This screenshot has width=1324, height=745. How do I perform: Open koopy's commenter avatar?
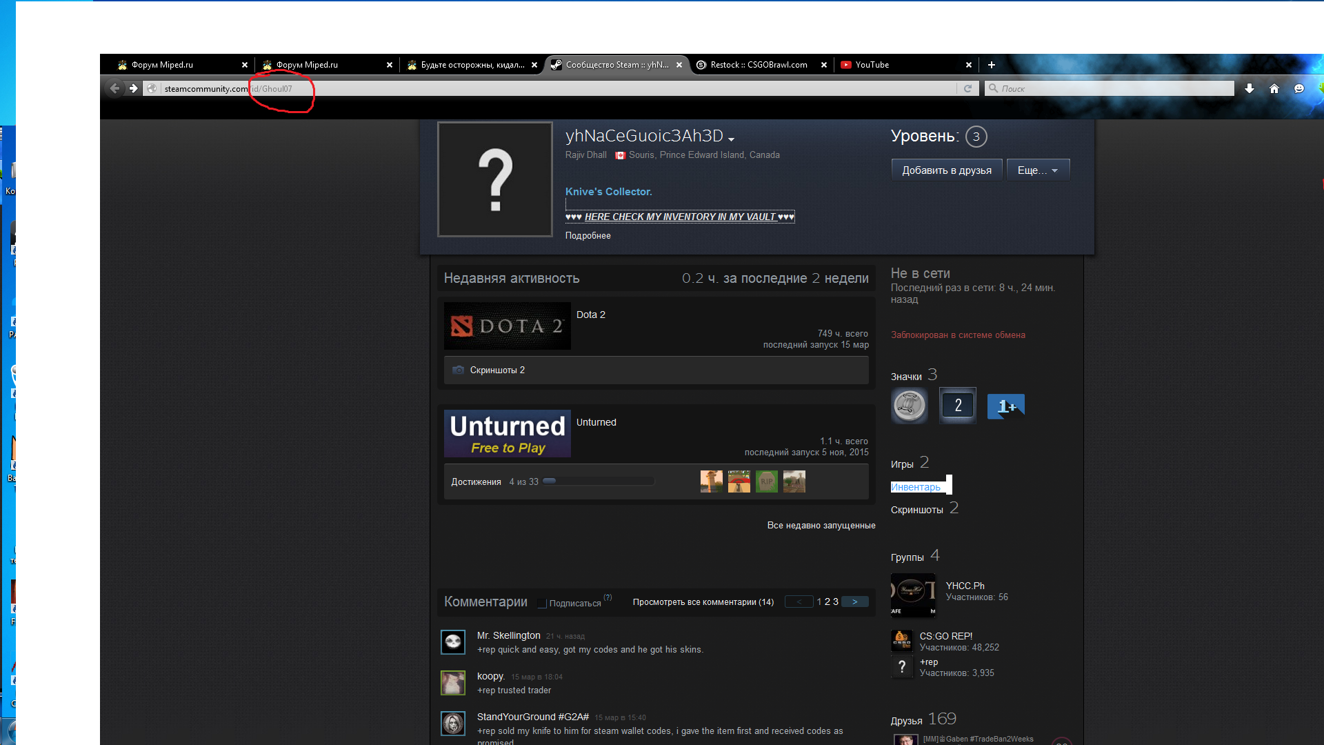(x=453, y=683)
